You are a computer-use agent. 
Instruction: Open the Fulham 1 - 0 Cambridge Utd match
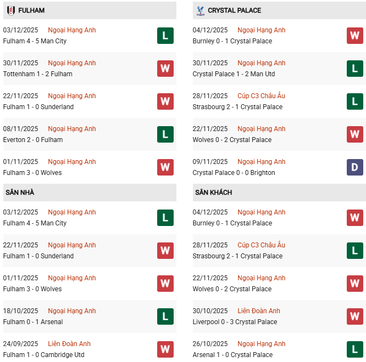point(43,355)
